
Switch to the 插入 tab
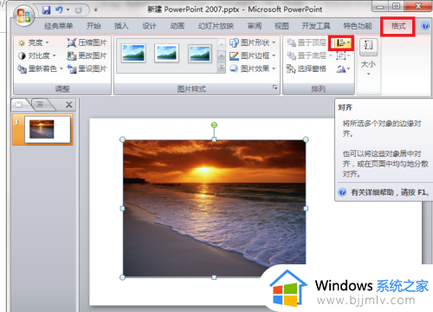pos(121,26)
